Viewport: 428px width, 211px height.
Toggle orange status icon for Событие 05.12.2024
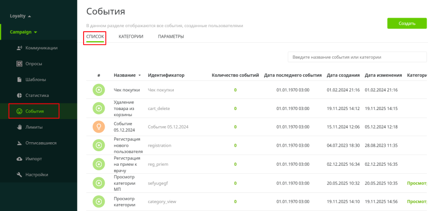(99, 127)
